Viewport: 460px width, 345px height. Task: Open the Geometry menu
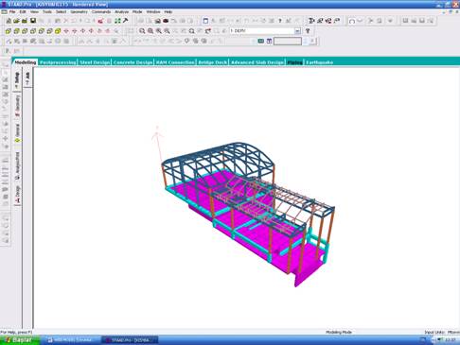point(79,11)
